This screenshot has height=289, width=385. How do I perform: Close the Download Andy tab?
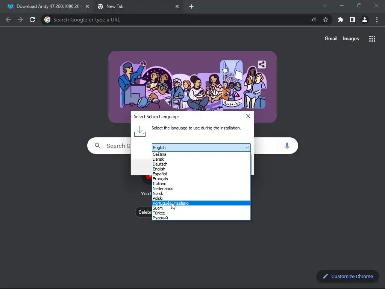click(x=87, y=6)
